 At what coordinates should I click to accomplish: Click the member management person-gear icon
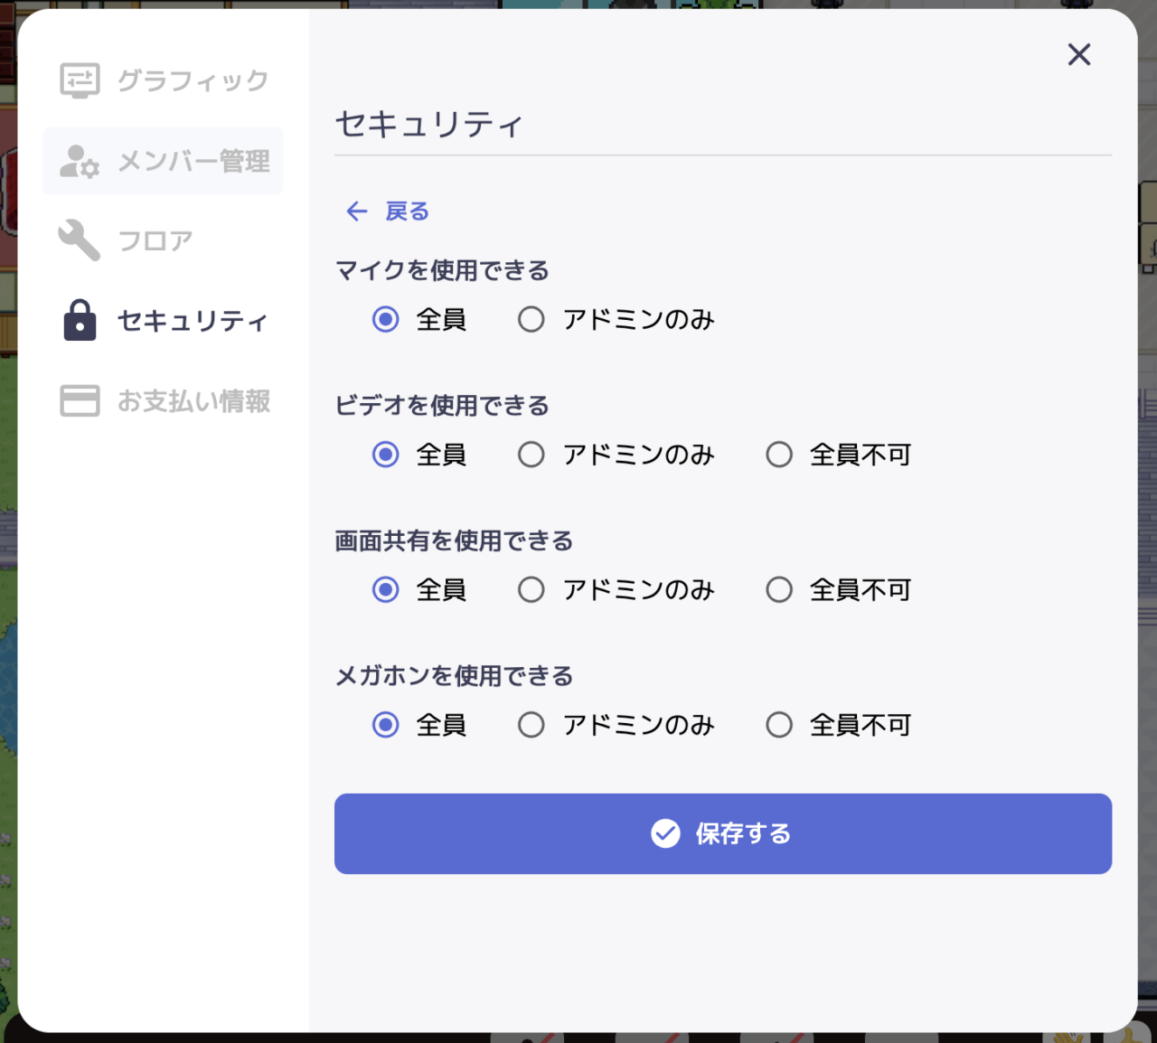79,162
